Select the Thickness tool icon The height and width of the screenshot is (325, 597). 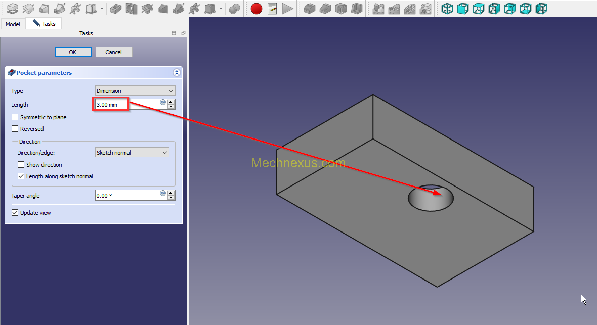pyautogui.click(x=356, y=9)
